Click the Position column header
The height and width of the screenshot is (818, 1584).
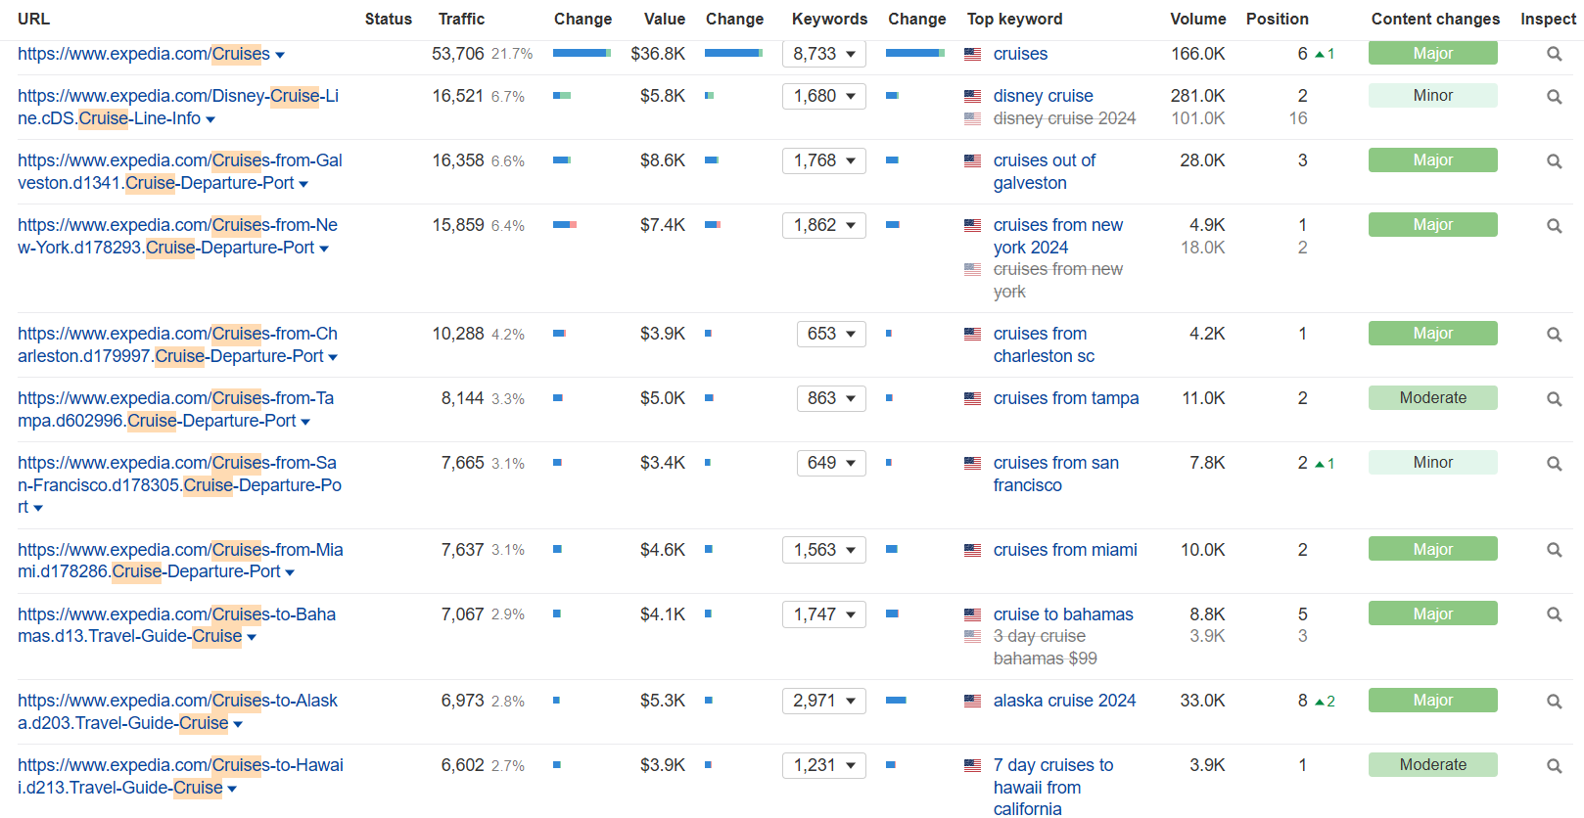(x=1278, y=19)
